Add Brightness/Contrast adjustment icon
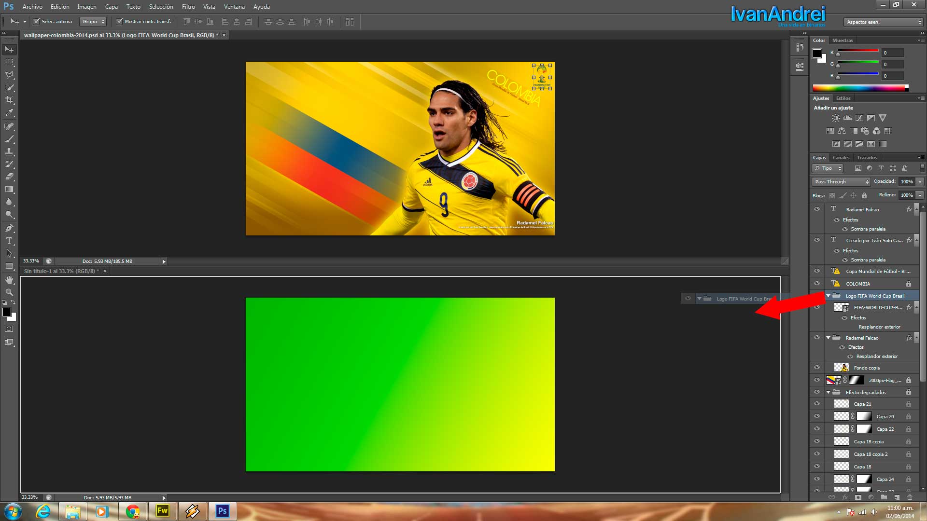The image size is (927, 521). pyautogui.click(x=836, y=118)
